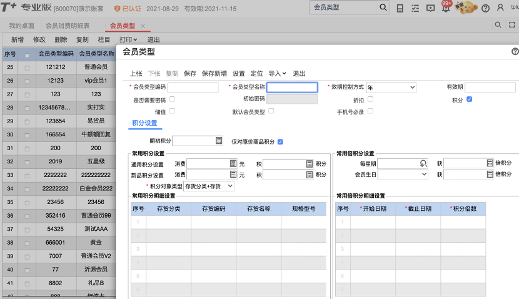Click 设置 in the dialog toolbar
The image size is (519, 299).
tap(239, 74)
